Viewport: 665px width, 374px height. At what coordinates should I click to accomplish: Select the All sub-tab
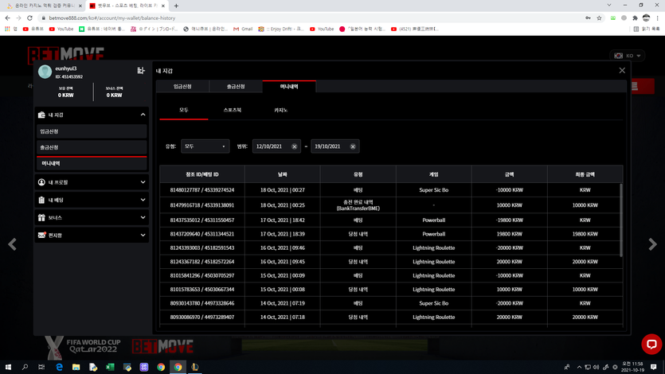point(184,110)
